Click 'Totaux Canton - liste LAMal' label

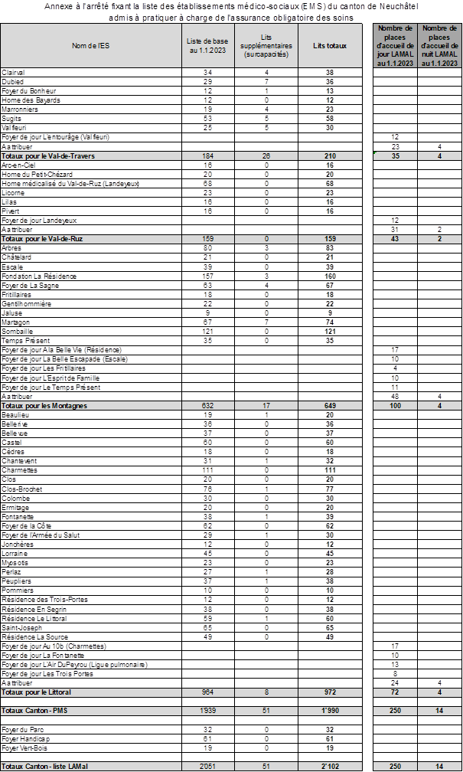45,767
